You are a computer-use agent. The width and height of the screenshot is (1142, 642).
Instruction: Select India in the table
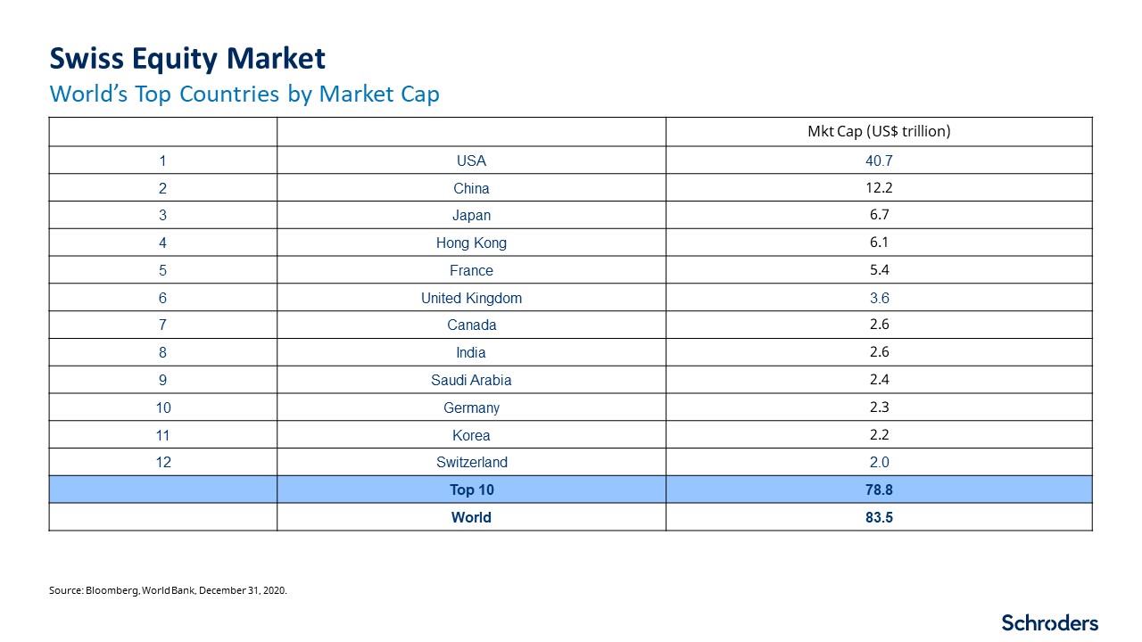(x=471, y=353)
